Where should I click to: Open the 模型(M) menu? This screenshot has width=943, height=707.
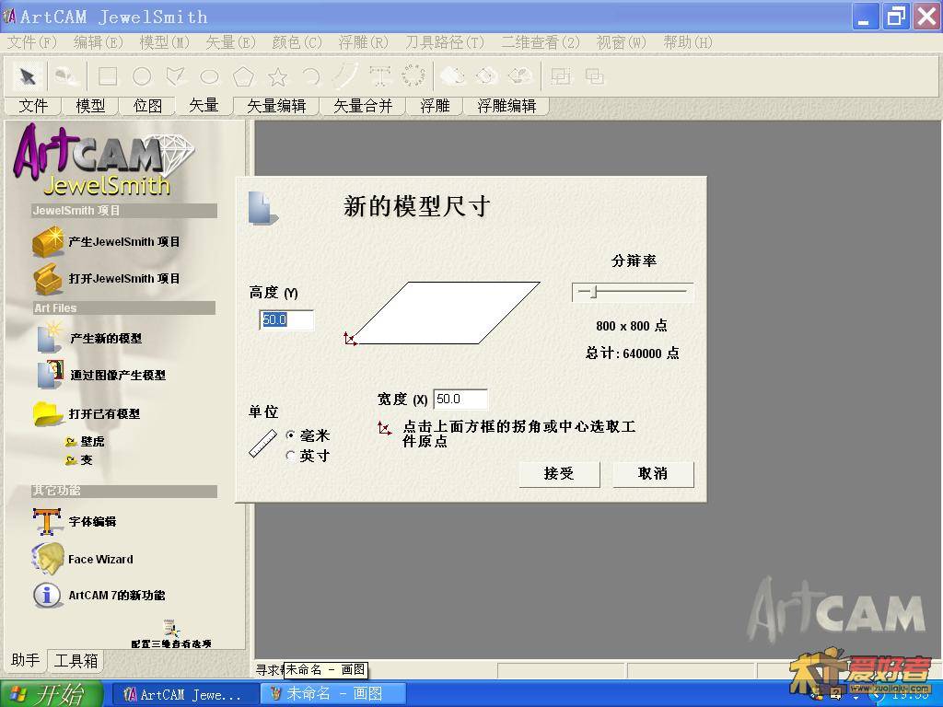pyautogui.click(x=164, y=42)
